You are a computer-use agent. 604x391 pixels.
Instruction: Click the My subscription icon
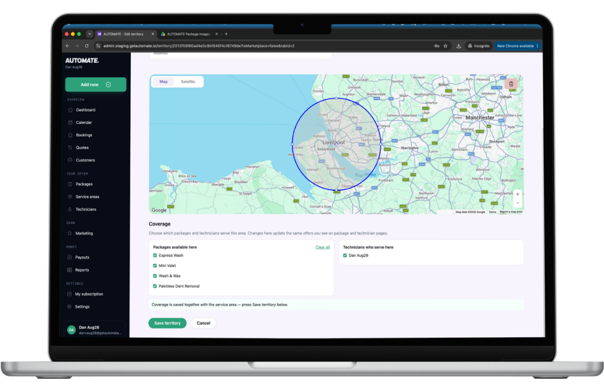click(x=69, y=294)
